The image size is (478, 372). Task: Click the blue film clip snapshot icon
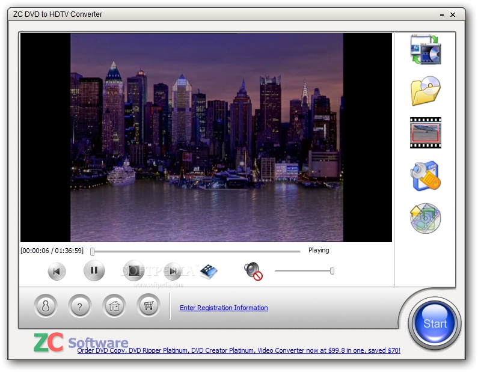pos(209,271)
